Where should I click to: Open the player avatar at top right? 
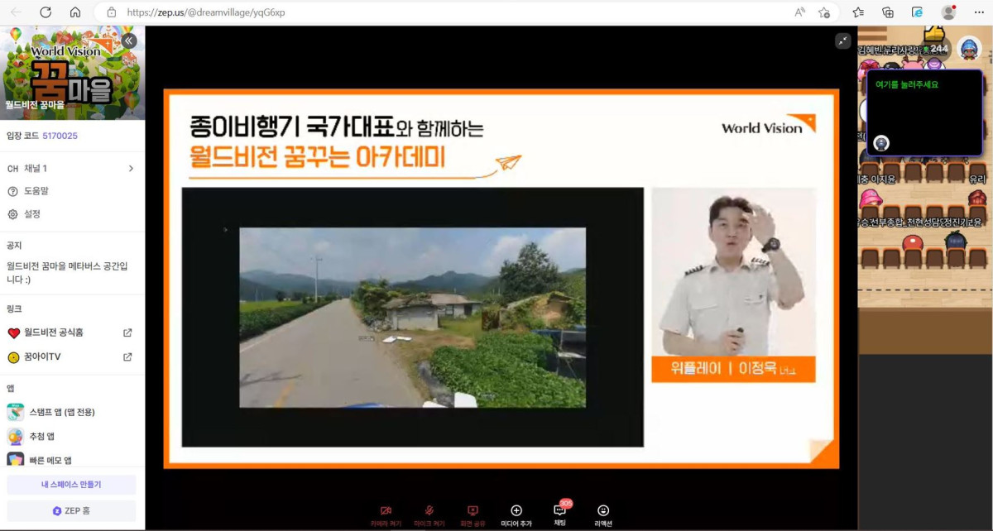click(x=969, y=48)
